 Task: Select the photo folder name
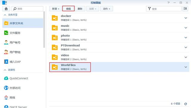65,36
